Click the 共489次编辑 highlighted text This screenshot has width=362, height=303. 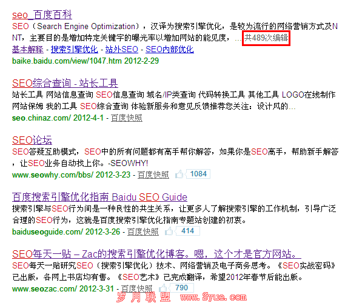[266, 38]
